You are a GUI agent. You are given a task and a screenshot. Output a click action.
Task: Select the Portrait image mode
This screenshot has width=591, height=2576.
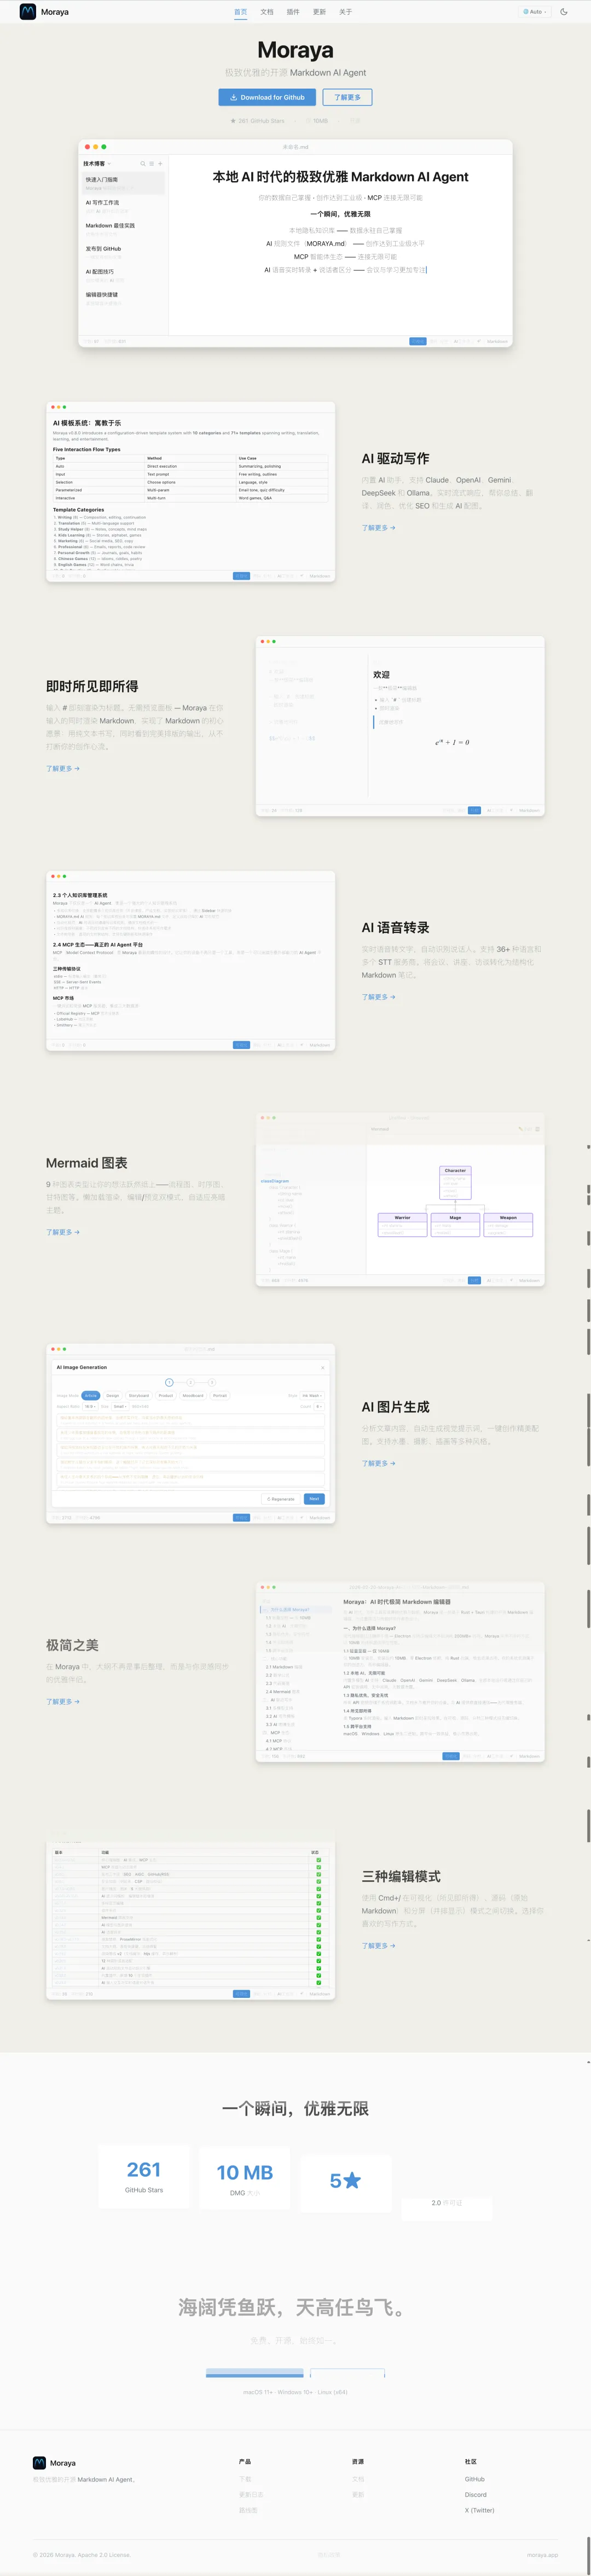[x=220, y=1395]
